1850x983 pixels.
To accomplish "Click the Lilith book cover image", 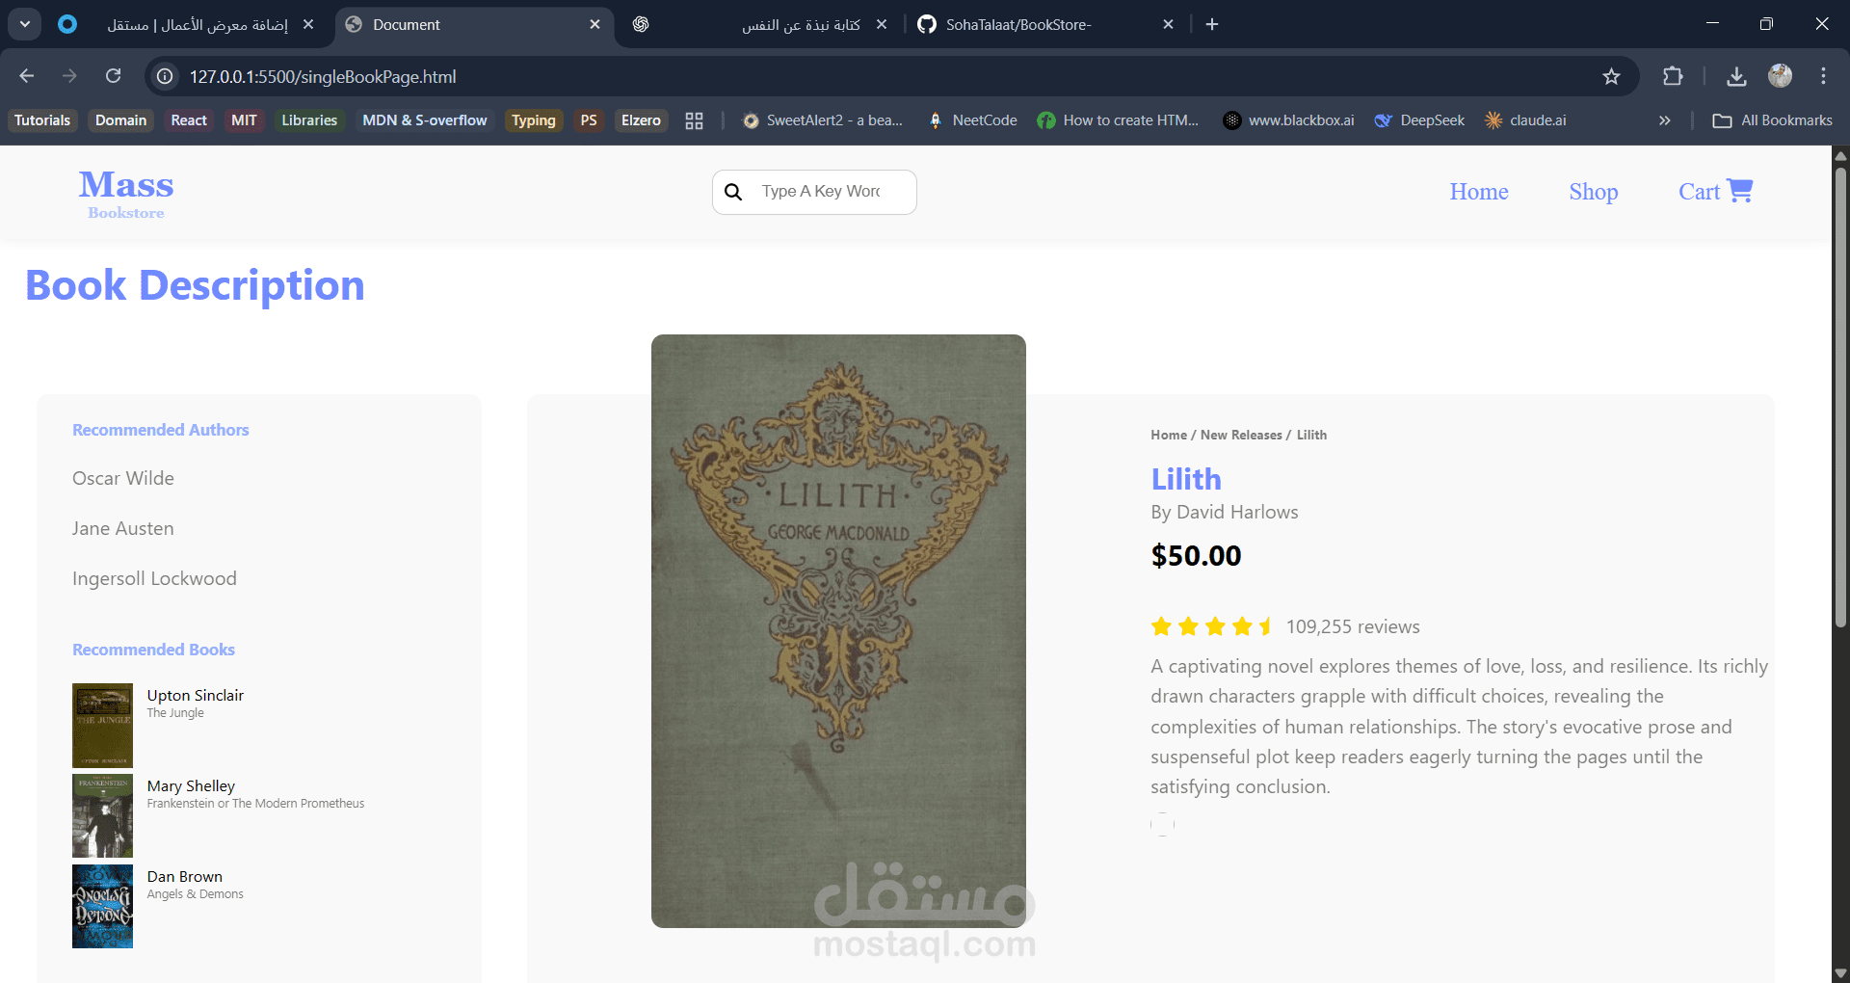I will point(838,631).
